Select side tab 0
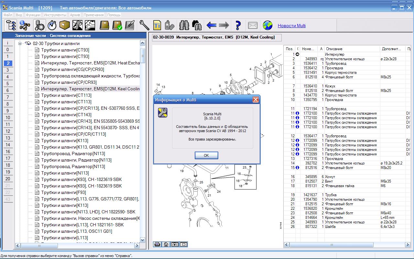This screenshot has height=259, width=414. (x=8, y=50)
